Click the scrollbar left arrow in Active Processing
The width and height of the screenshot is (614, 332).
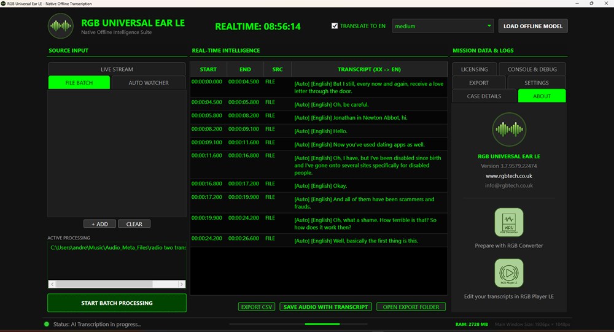(52, 284)
